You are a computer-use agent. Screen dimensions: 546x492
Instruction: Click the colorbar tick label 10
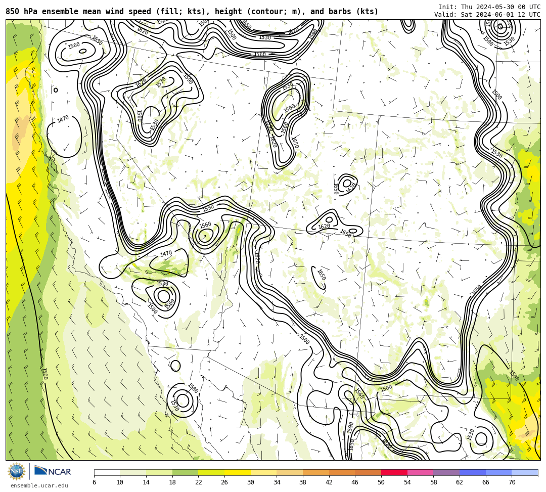click(120, 482)
